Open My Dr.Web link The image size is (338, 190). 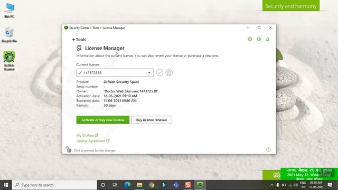click(87, 136)
